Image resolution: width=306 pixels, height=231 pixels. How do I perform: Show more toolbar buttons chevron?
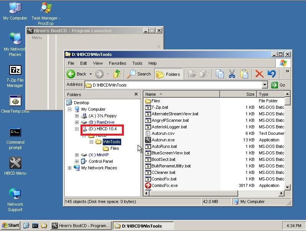pyautogui.click(x=287, y=71)
